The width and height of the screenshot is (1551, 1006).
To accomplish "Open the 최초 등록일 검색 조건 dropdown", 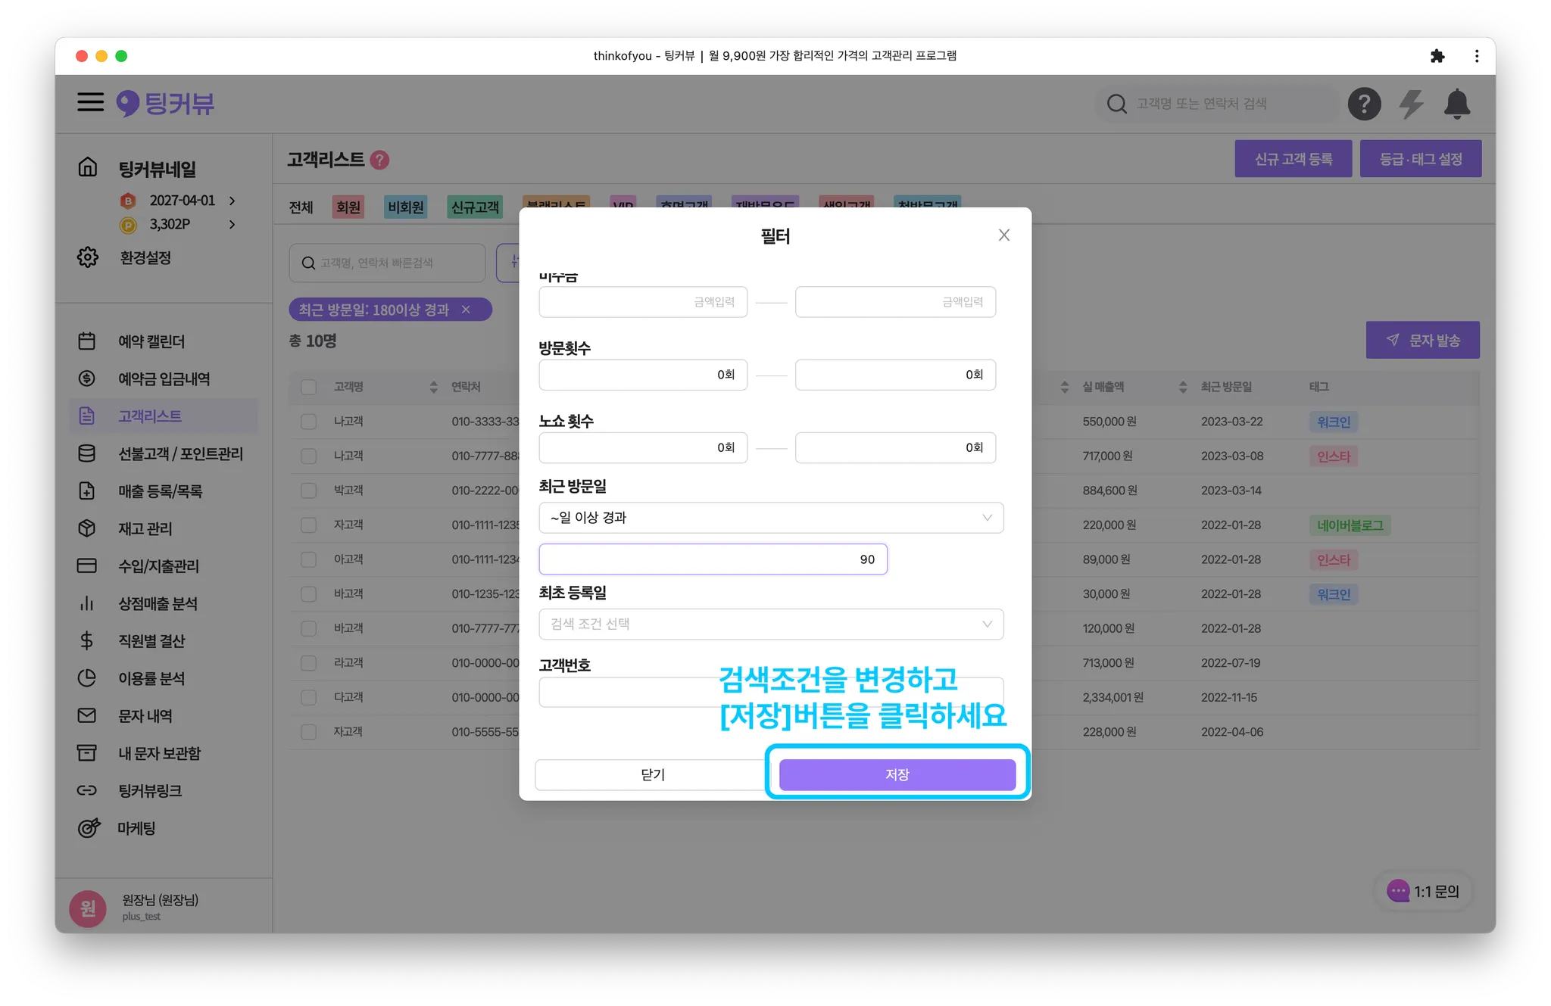I will point(771,624).
